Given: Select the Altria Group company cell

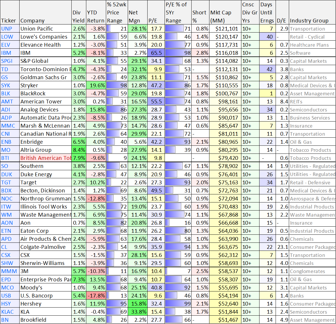Looking at the screenshot, I should coord(45,150).
